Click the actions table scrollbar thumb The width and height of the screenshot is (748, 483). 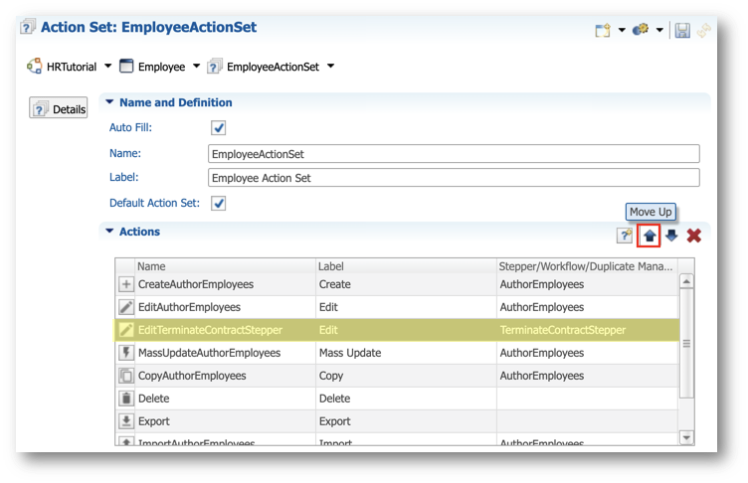686,343
